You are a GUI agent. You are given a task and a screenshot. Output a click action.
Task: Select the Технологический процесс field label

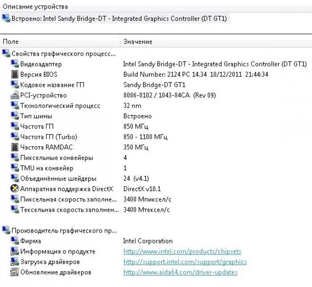click(60, 106)
